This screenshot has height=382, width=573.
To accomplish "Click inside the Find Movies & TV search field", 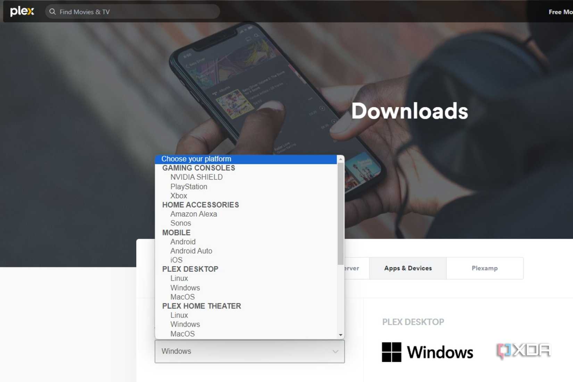I will [x=132, y=11].
